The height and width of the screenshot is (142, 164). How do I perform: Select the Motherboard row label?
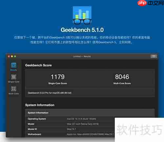[34, 134]
